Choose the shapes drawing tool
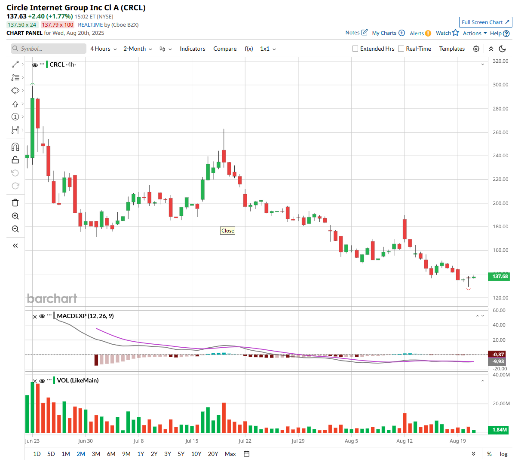 click(x=15, y=91)
